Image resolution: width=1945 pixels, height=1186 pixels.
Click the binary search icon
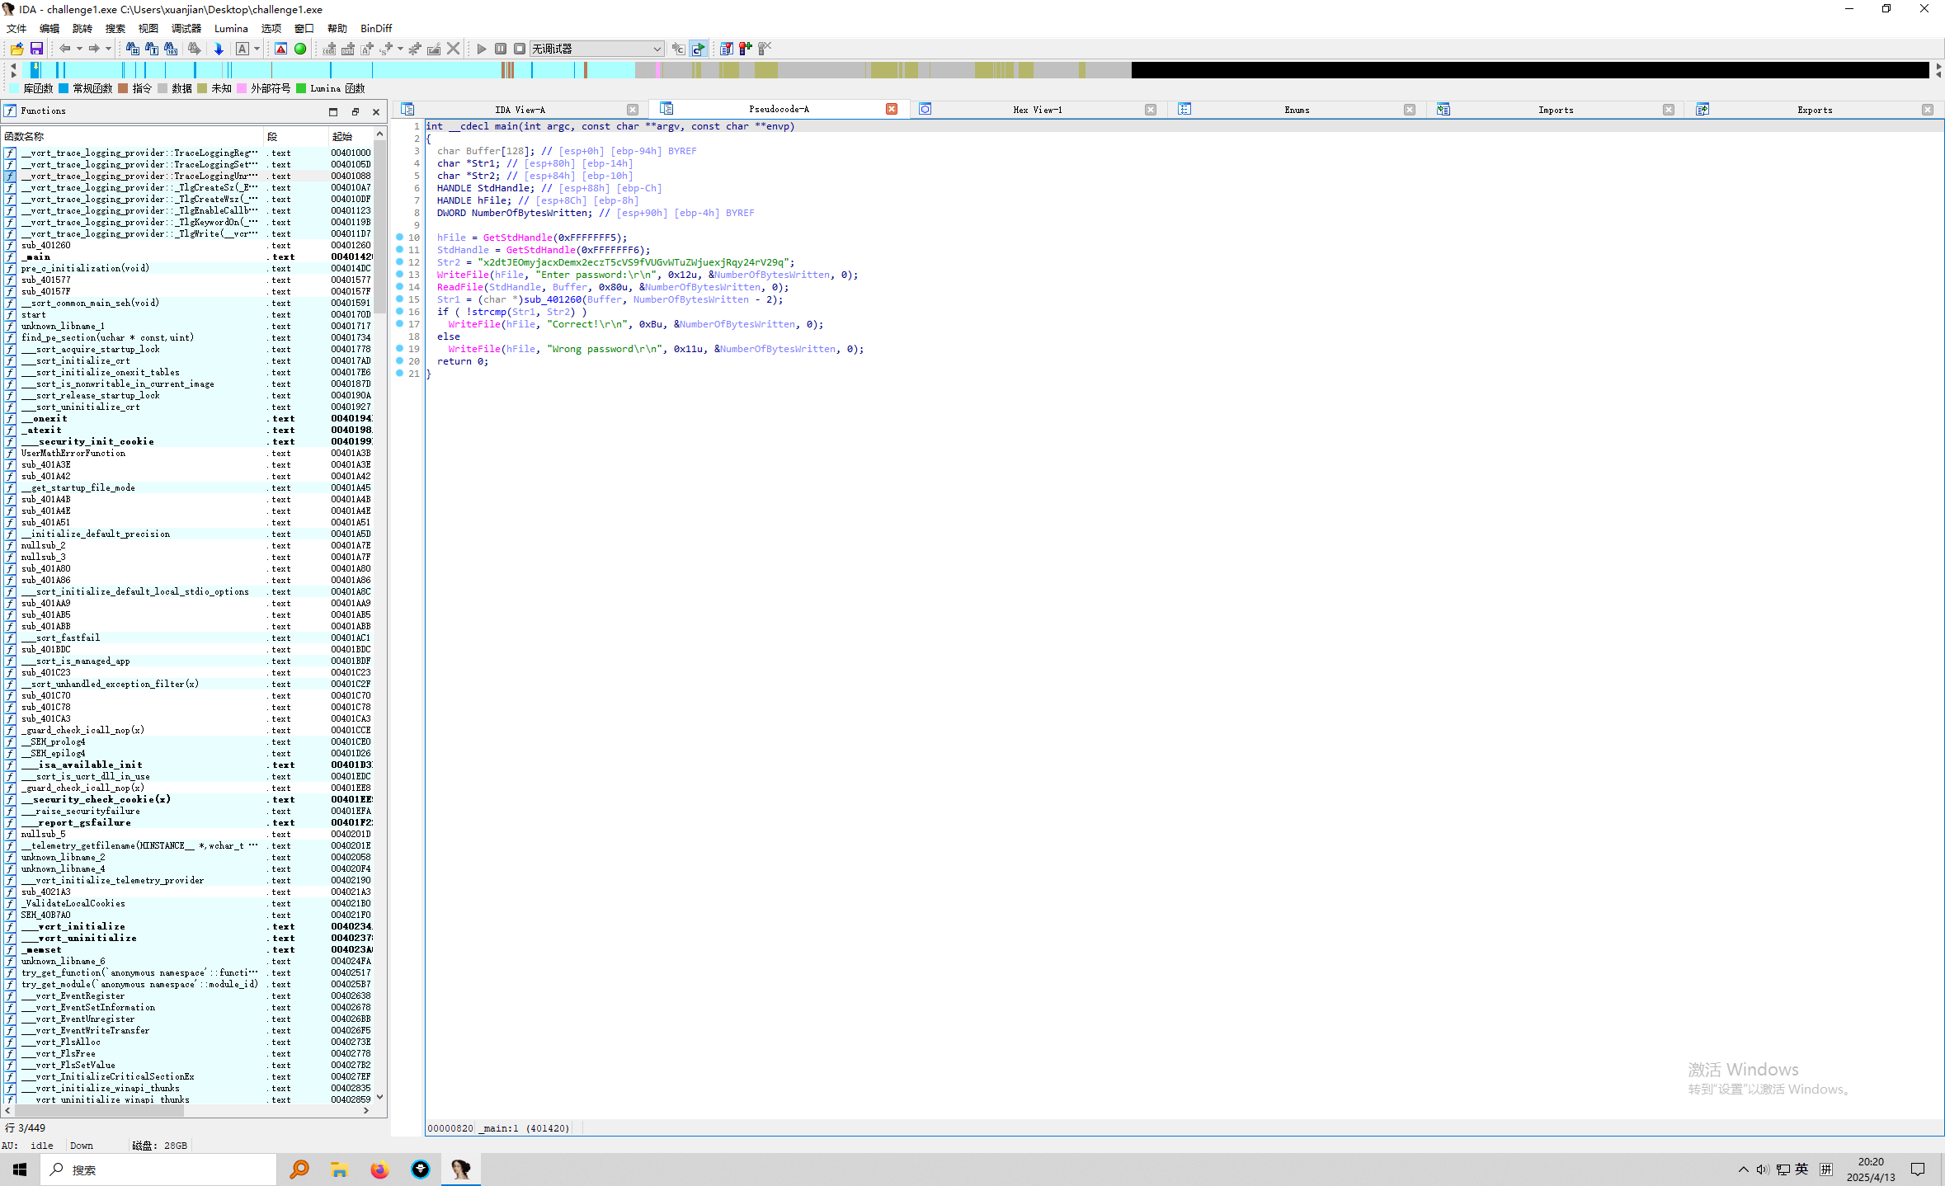pyautogui.click(x=171, y=49)
